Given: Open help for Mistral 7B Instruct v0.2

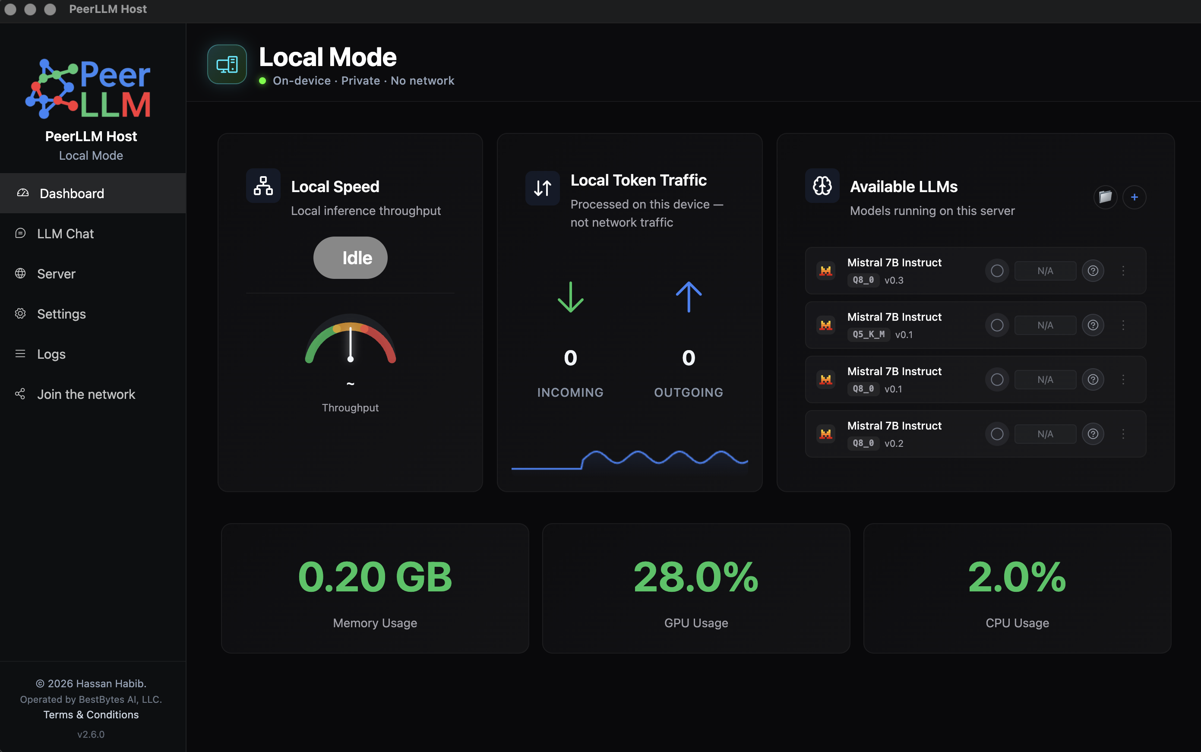Looking at the screenshot, I should pyautogui.click(x=1093, y=434).
